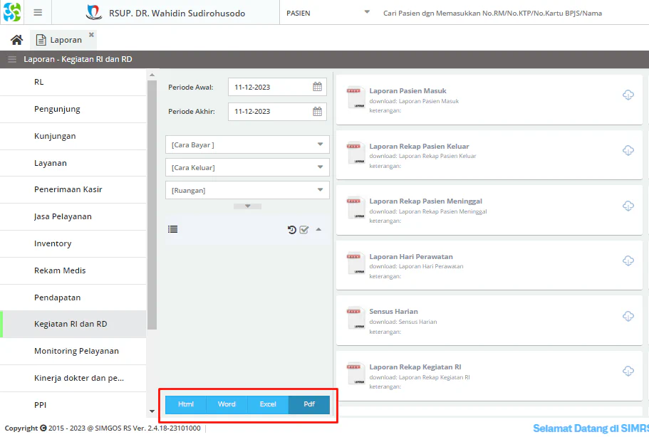This screenshot has height=437, width=649.
Task: Click the history reset icon
Action: pos(292,229)
